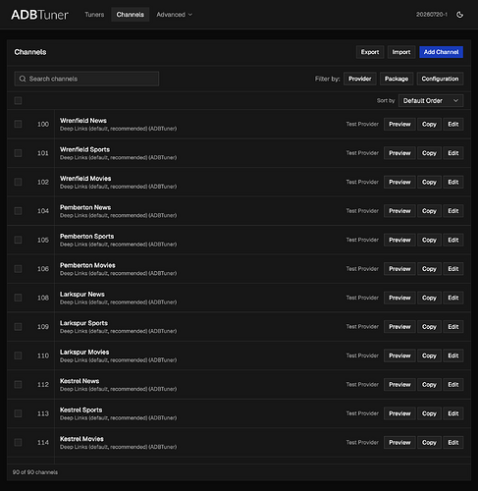This screenshot has height=491, width=478.
Task: Click the Larkspur Movies channel name
Action: click(84, 353)
